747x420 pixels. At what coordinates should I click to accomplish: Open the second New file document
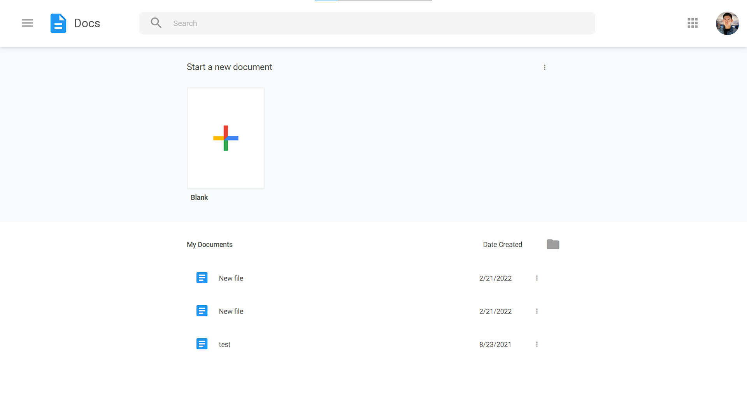(231, 311)
